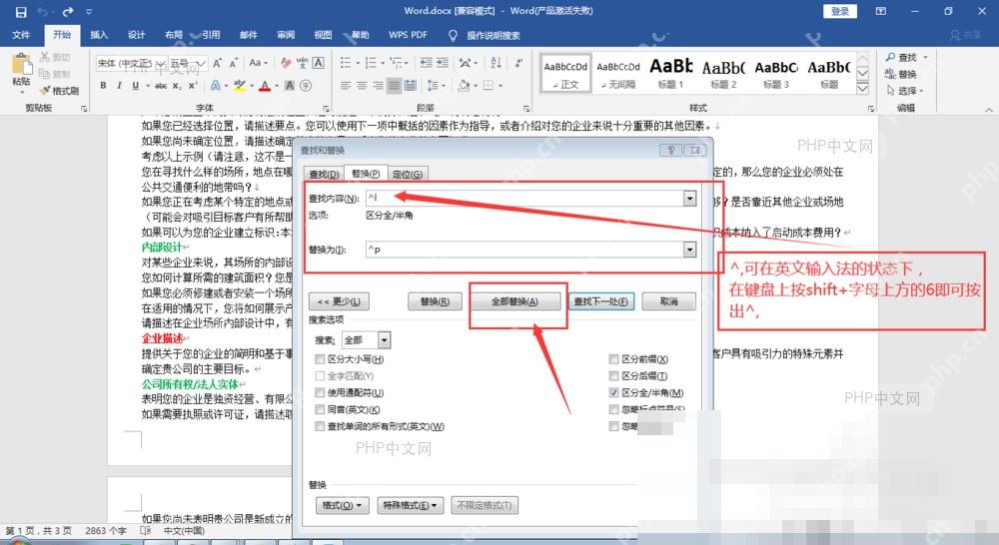Click the bullets list icon
The height and width of the screenshot is (545, 999).
point(346,63)
